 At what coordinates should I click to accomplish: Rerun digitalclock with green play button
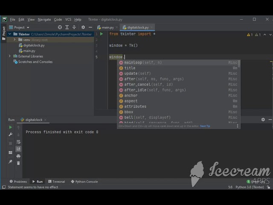(x=10, y=127)
